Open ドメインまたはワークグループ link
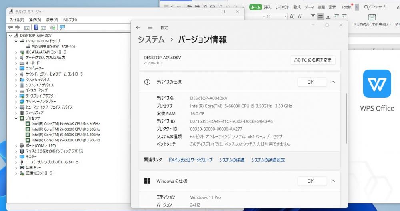Image resolution: width=400 pixels, height=211 pixels. (190, 160)
